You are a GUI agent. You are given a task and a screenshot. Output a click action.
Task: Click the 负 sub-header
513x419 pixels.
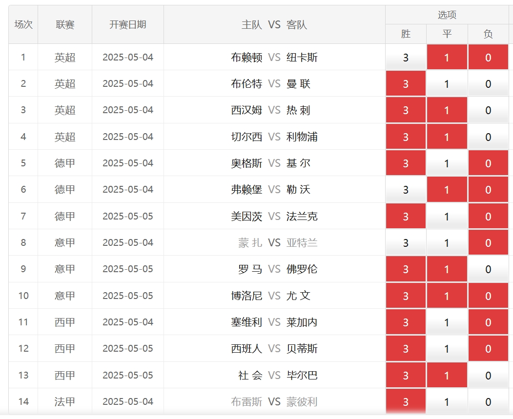tap(488, 34)
